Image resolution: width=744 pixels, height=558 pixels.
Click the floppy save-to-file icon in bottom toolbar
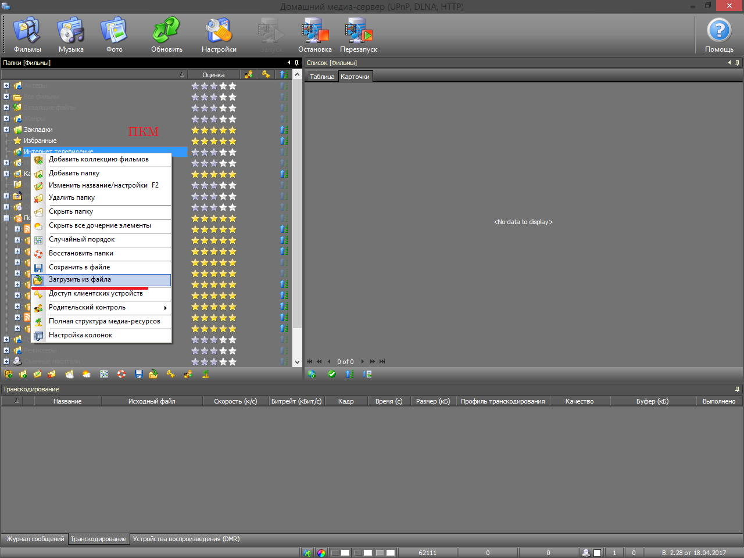point(139,375)
